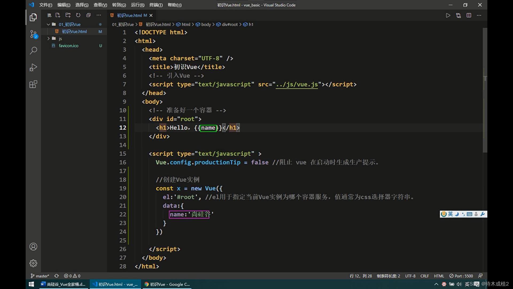Follow the ../js/vue.js link on line 7
513x289 pixels.
point(297,85)
